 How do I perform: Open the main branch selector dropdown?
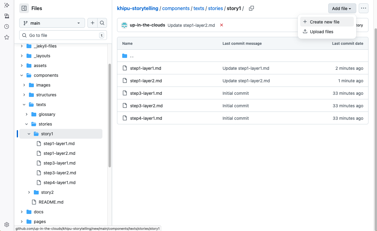tap(52, 23)
